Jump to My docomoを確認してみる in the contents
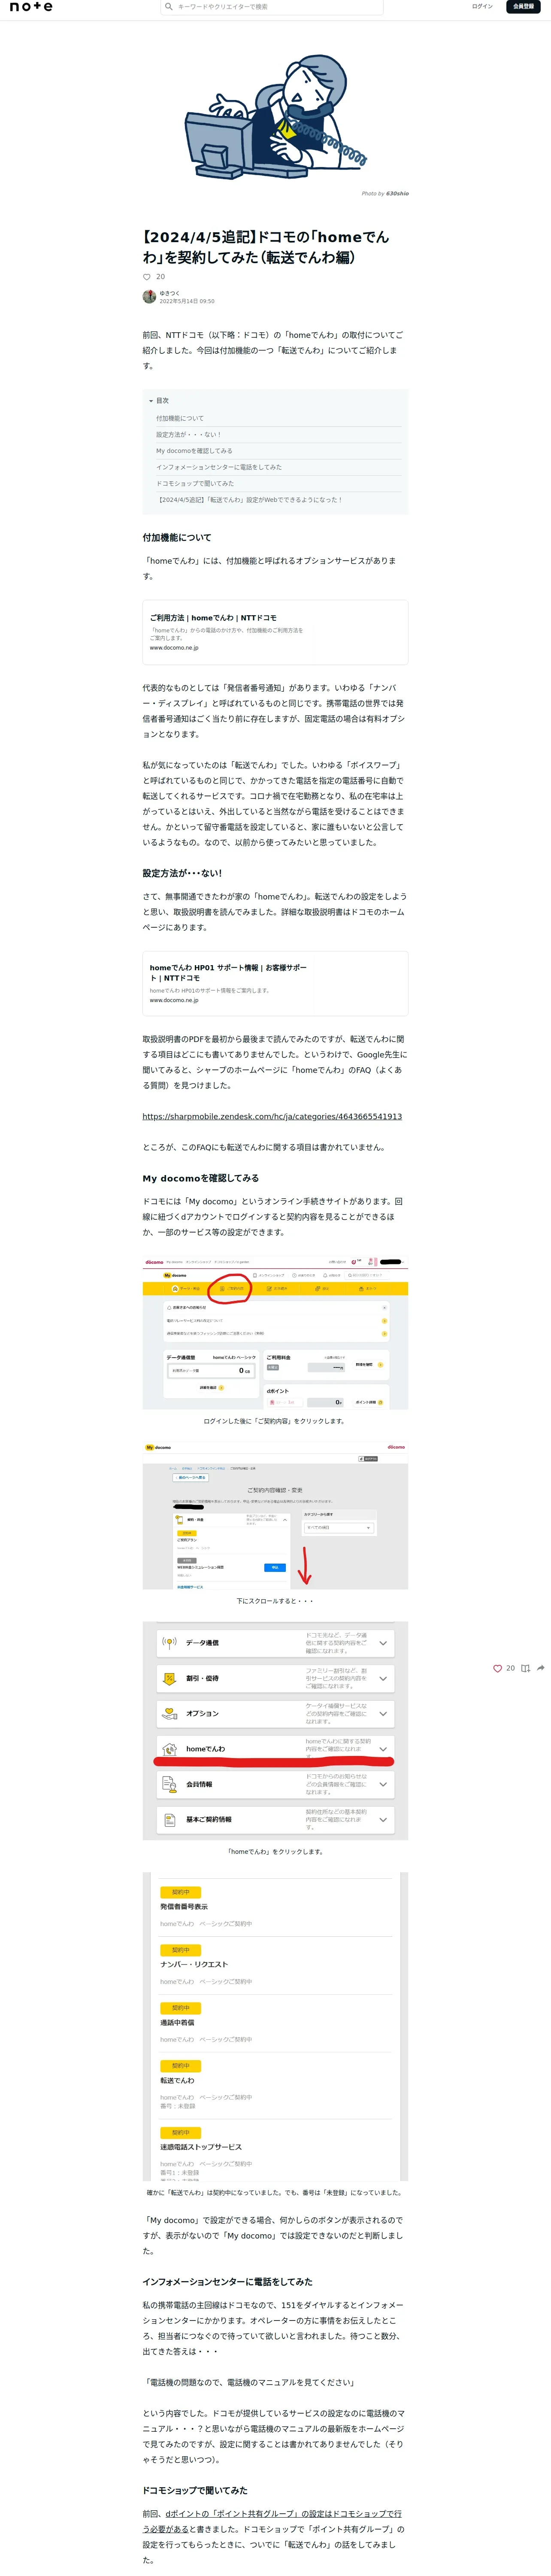 coord(194,451)
